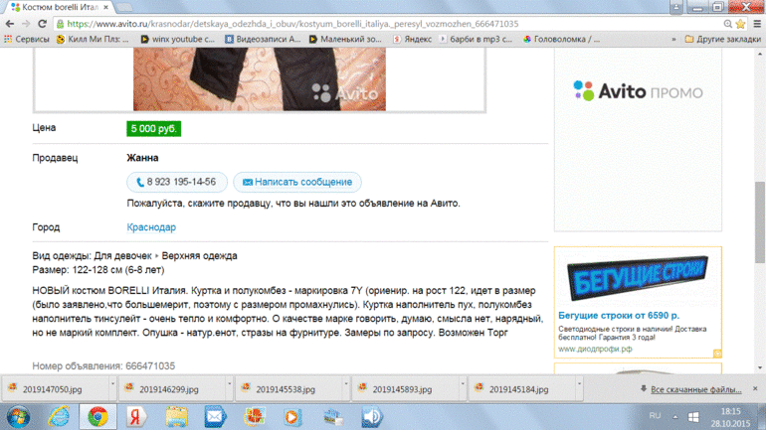Click the Написать сообщение button
The width and height of the screenshot is (766, 430).
[297, 182]
